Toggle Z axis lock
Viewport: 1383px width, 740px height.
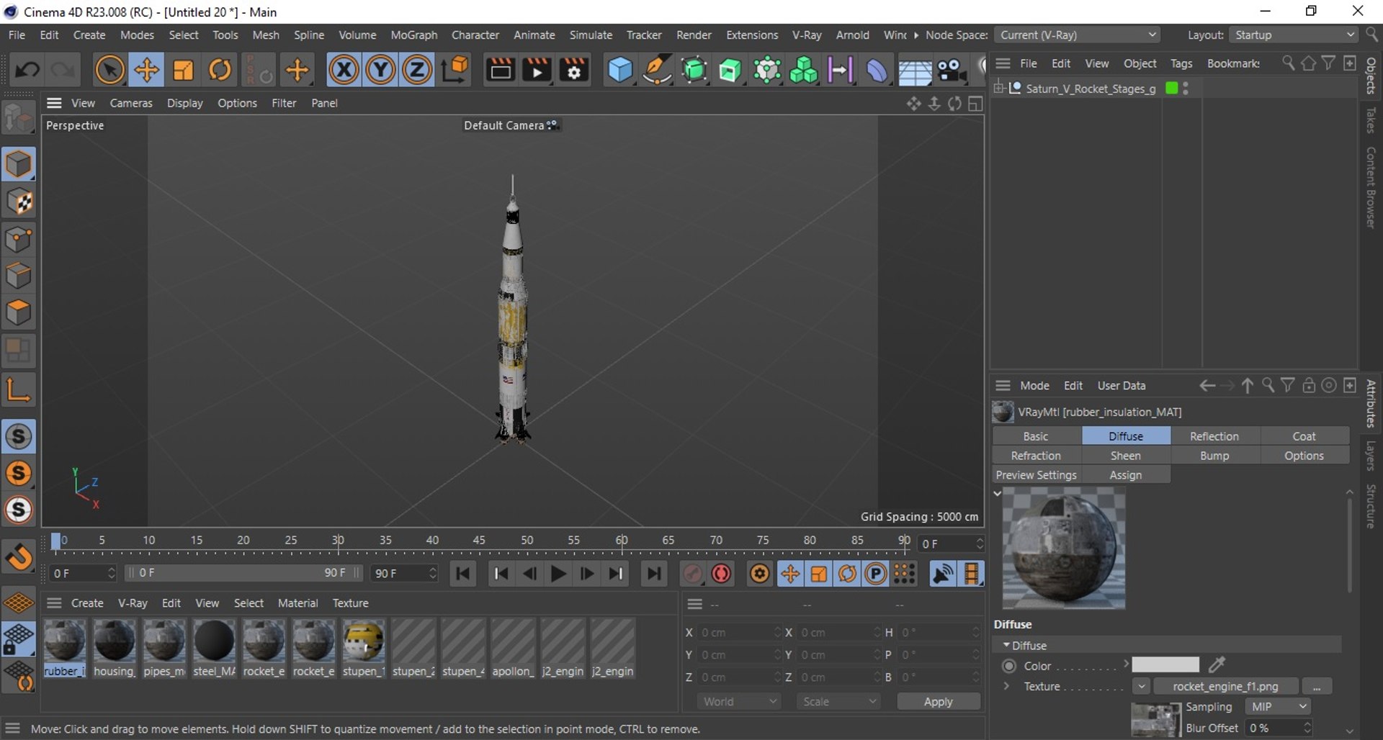click(416, 70)
